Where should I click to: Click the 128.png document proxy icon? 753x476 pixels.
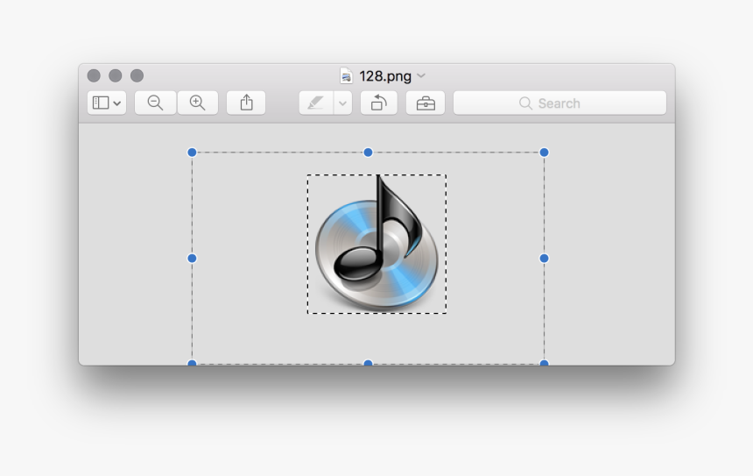(x=346, y=76)
